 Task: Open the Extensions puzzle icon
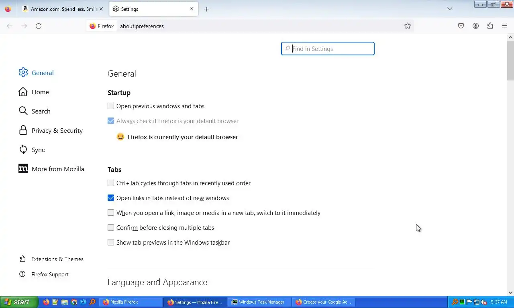(490, 26)
